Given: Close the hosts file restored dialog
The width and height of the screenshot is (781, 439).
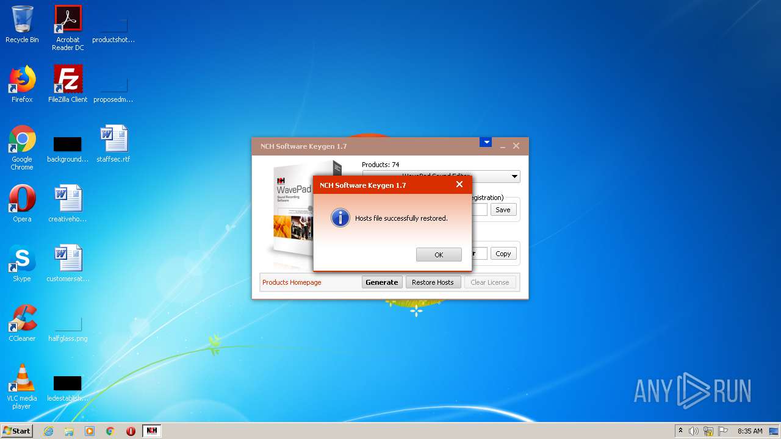Looking at the screenshot, I should tap(459, 184).
